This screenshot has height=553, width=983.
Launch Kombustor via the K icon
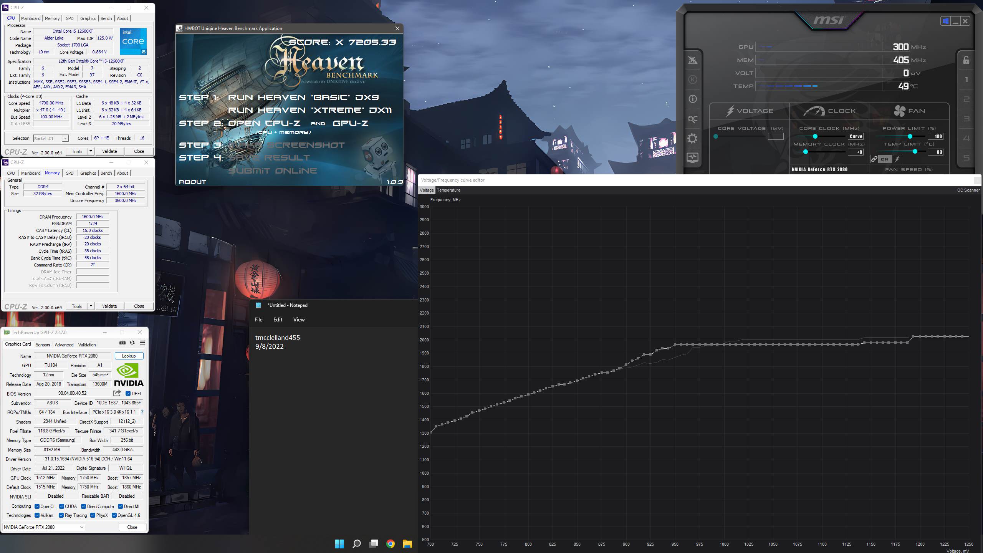click(x=693, y=79)
